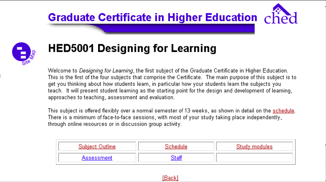
Task: Click text 'approaches to teaching, assessment and evaluation.'
Action: tap(111, 97)
